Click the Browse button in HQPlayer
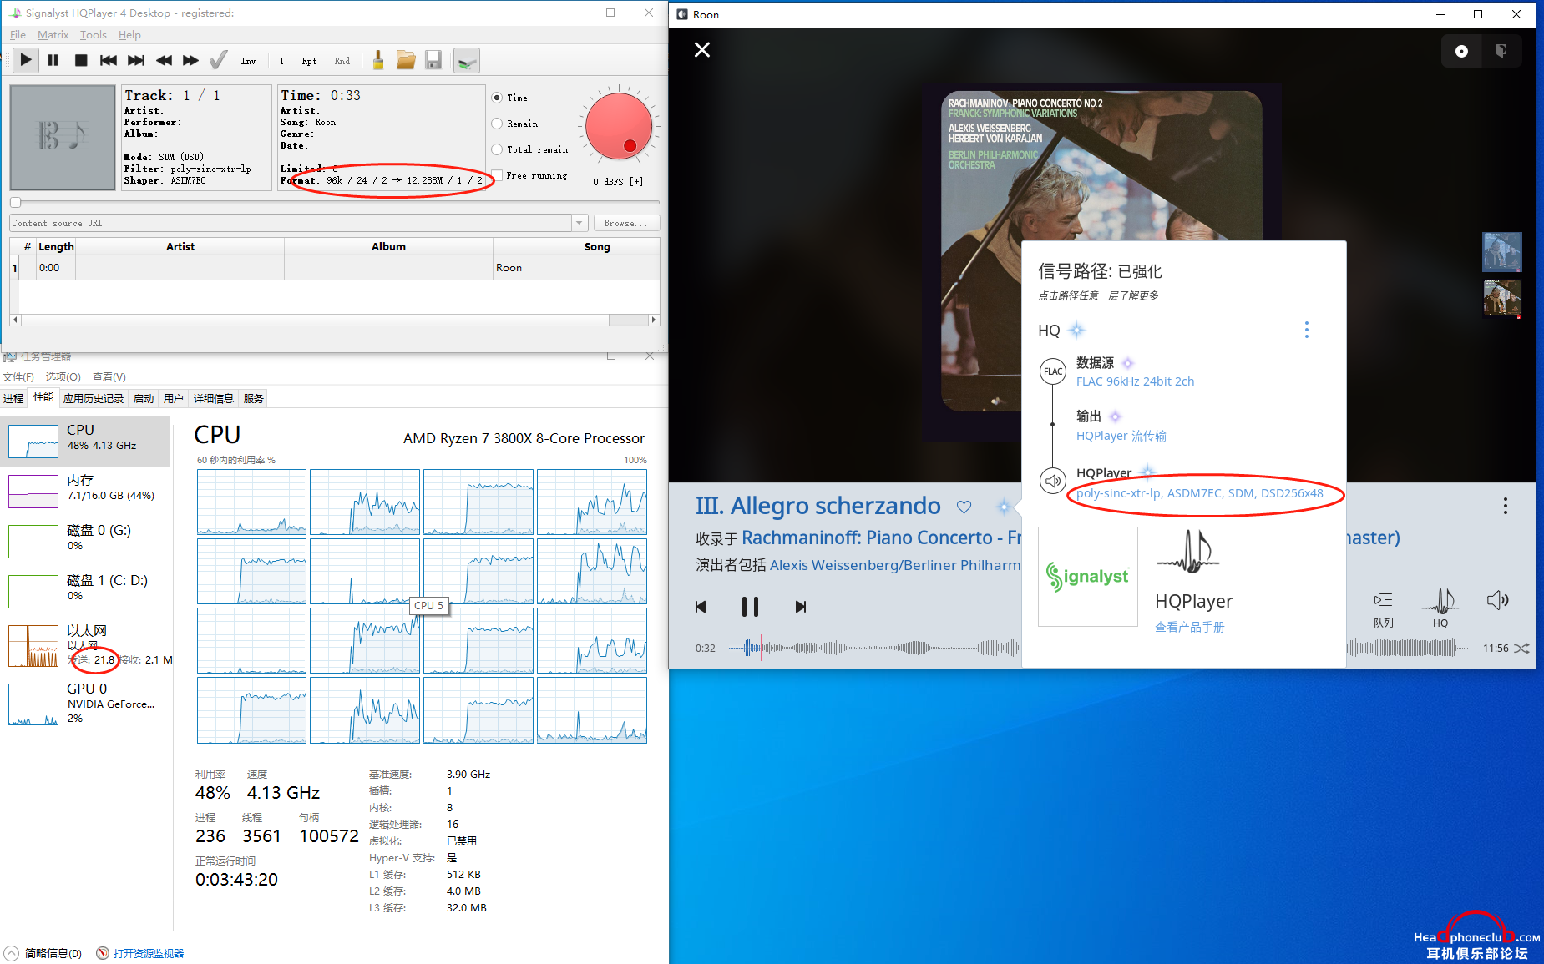Screen dimensions: 1544x964 (x=626, y=223)
